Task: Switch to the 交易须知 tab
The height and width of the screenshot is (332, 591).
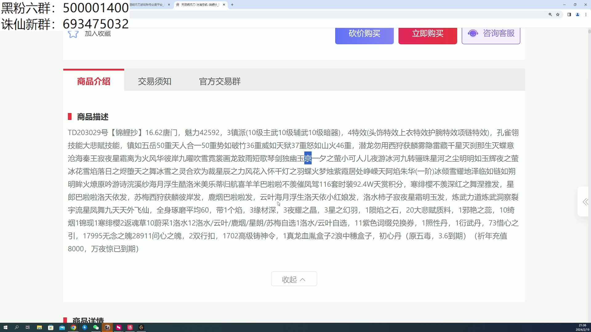Action: coord(155,81)
